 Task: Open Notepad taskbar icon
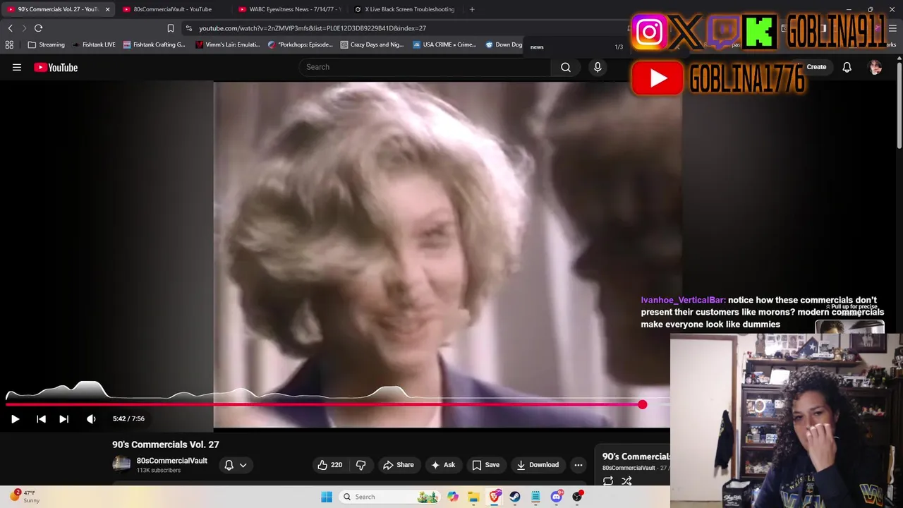pos(535,497)
